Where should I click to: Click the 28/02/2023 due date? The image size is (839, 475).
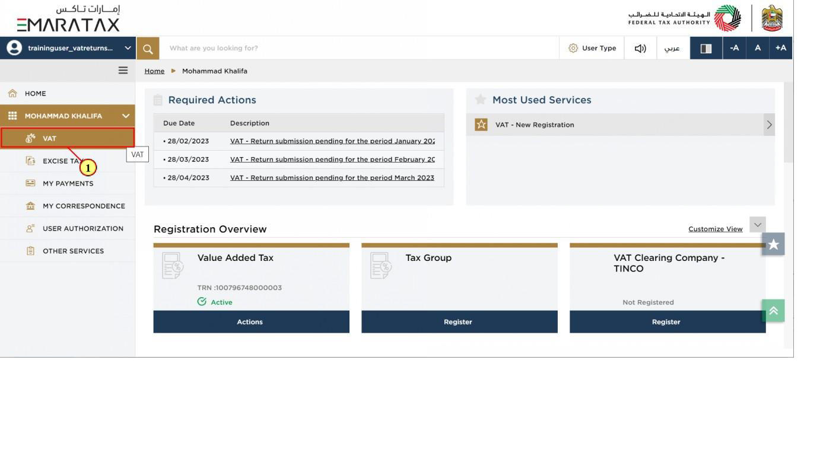[x=188, y=141]
